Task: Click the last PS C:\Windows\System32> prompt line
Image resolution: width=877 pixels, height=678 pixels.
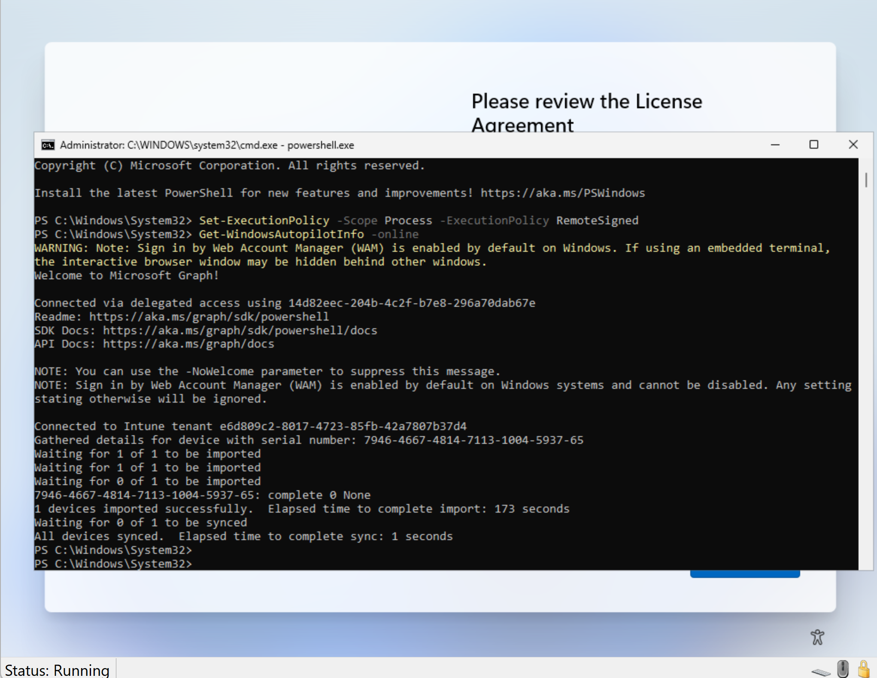Action: [114, 564]
